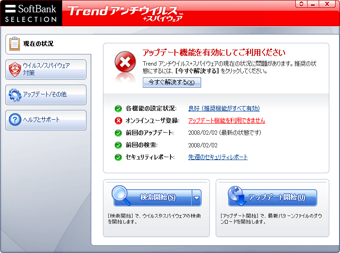Click red X icon beside オンラインユーザ登録
Viewport: 340px width, 253px height.
tap(118, 121)
